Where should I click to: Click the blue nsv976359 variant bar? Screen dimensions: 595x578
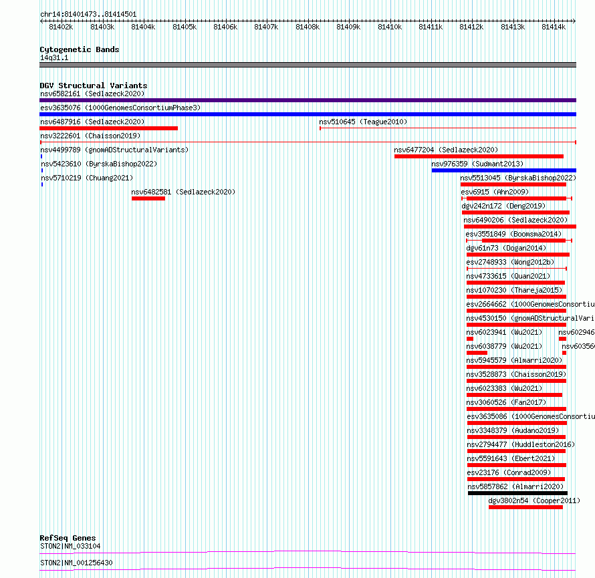(x=504, y=170)
